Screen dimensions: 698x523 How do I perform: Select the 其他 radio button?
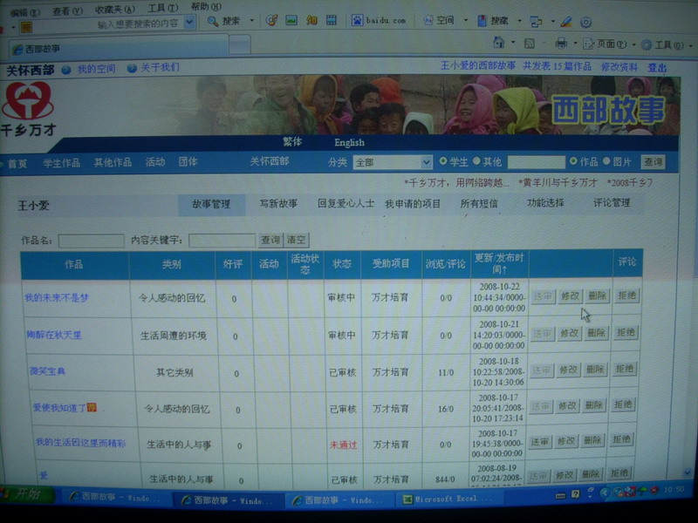tap(476, 161)
